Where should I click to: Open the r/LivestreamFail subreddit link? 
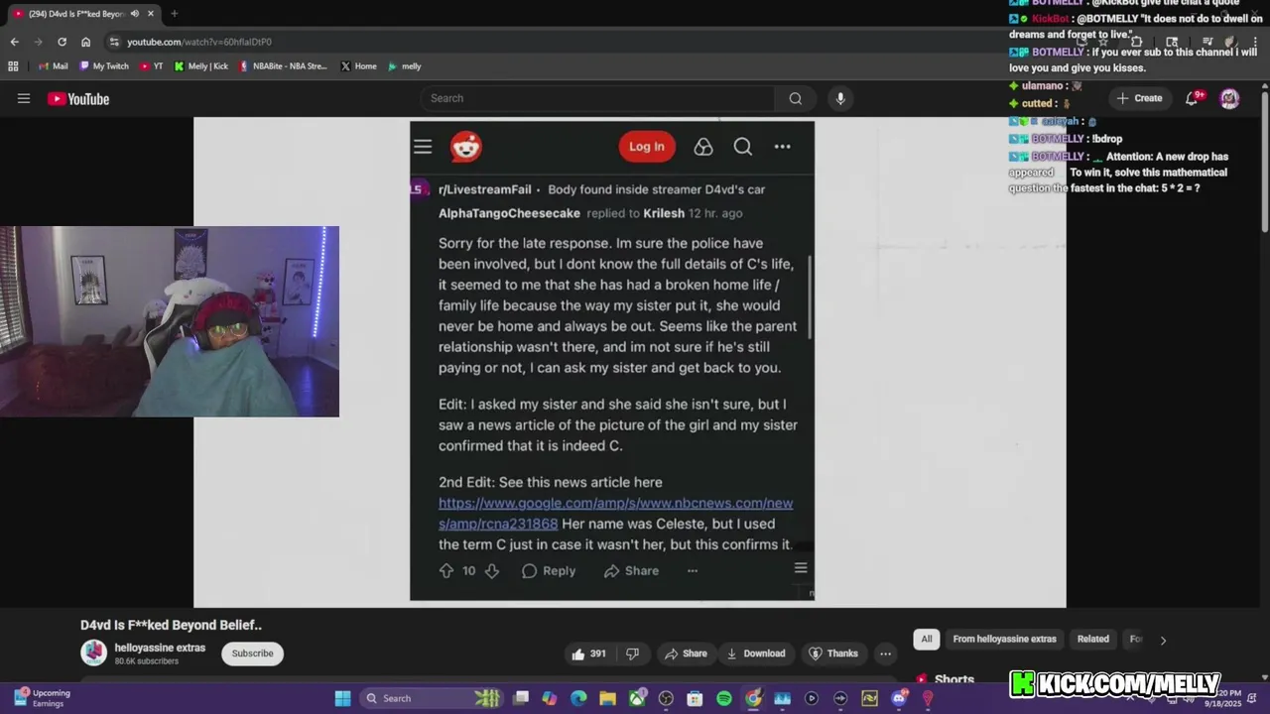[x=485, y=189]
